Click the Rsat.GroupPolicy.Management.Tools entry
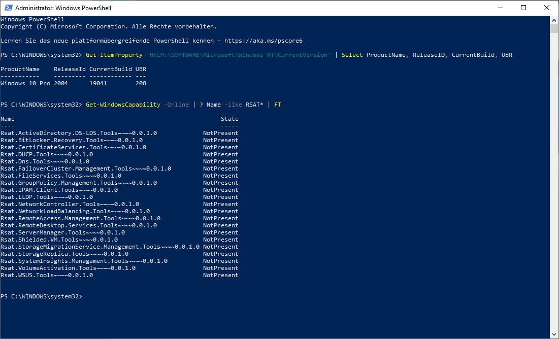Viewport: 559px width, 339px height. [x=79, y=183]
